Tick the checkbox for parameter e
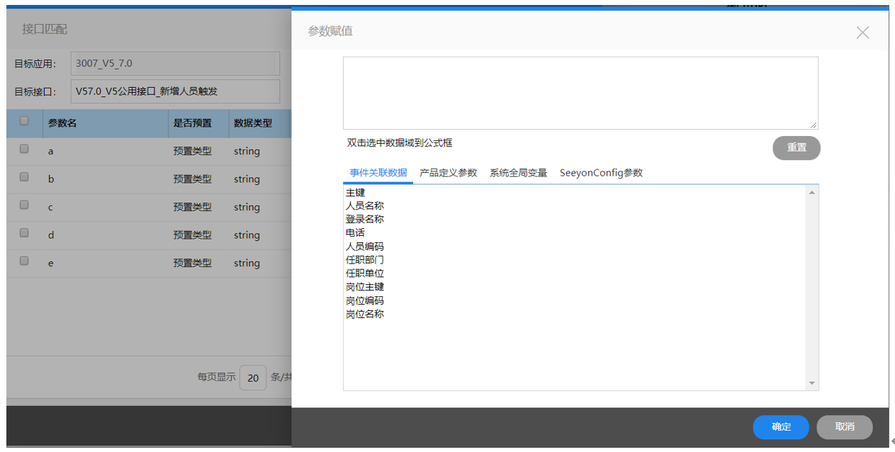This screenshot has height=452, width=895. 24,261
